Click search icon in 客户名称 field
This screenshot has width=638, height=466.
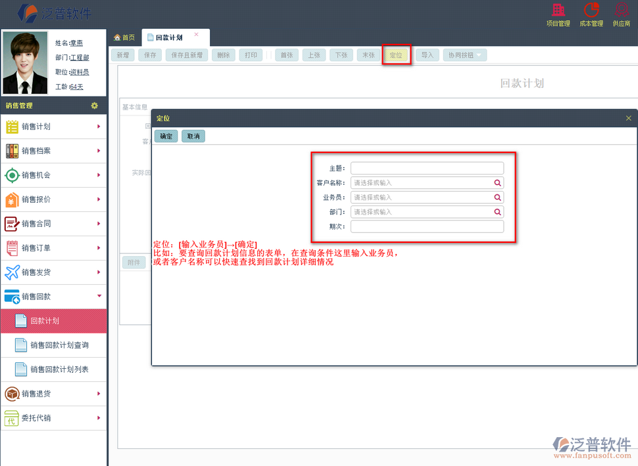pos(497,183)
